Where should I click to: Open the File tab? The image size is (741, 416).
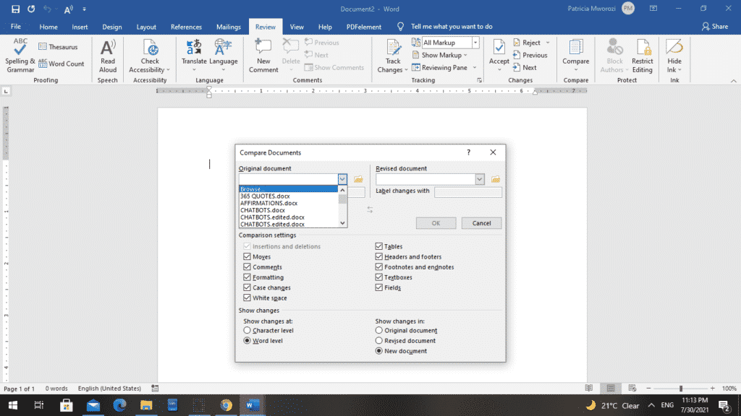pos(16,27)
